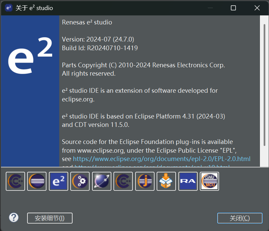Click the 'and CDT version 11.5.0.' line
Screen dimensions: 269x231
pyautogui.click(x=96, y=125)
